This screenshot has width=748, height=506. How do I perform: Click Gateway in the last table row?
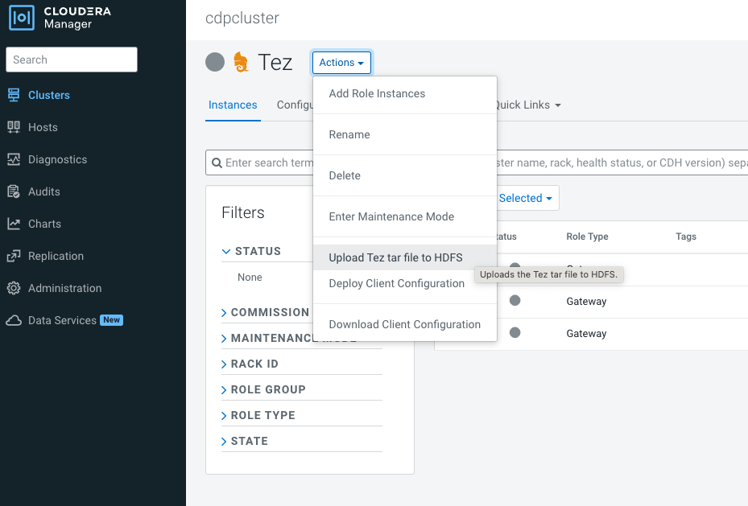point(586,334)
